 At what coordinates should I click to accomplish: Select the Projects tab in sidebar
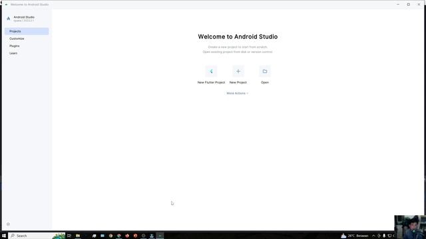point(27,31)
